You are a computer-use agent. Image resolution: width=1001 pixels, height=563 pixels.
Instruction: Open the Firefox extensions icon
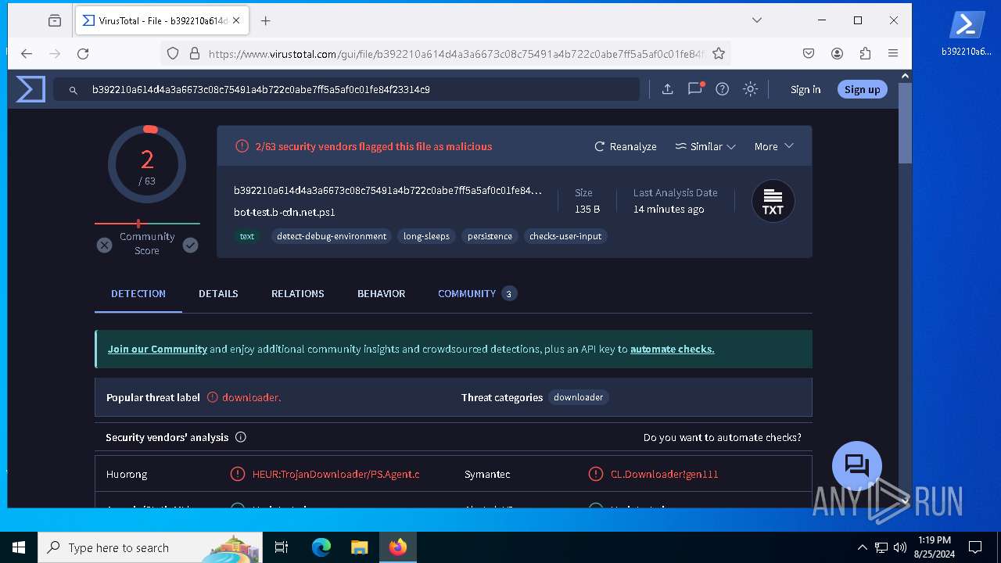[865, 53]
